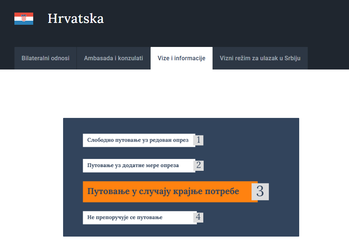The image size is (349, 251).
Task: Select the Не препоручује се путовање level
Action: pyautogui.click(x=138, y=217)
